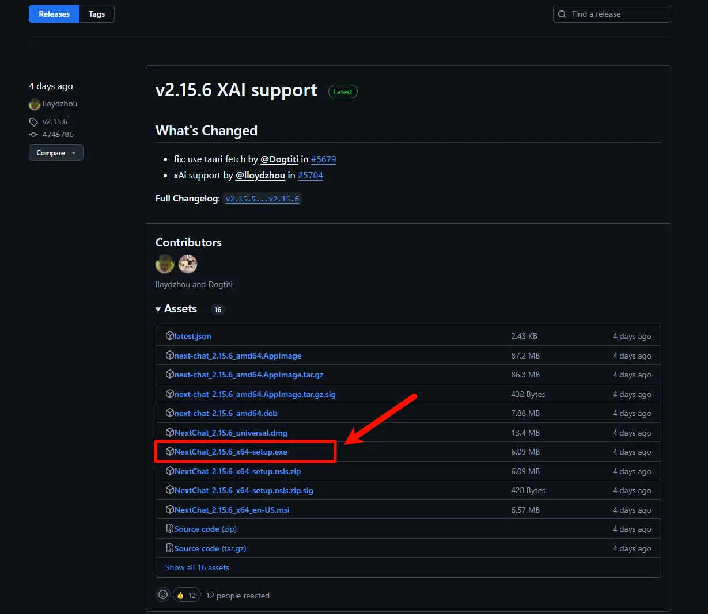Click the package icon for universal.dmg asset
Image resolution: width=708 pixels, height=614 pixels.
coord(170,433)
